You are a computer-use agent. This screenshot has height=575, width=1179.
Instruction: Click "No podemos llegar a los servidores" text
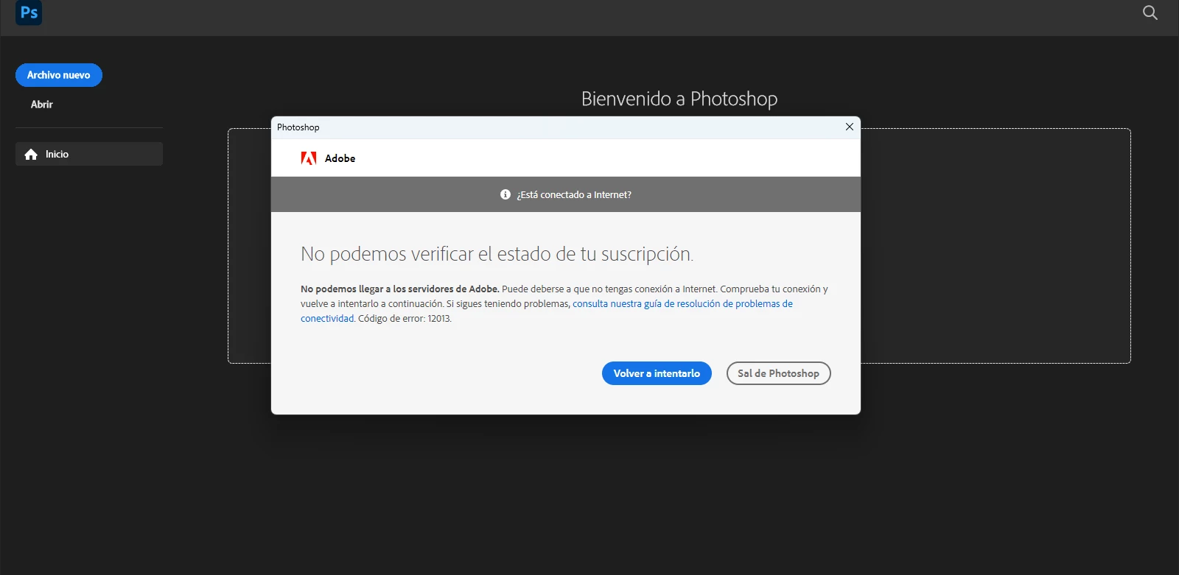tap(399, 289)
